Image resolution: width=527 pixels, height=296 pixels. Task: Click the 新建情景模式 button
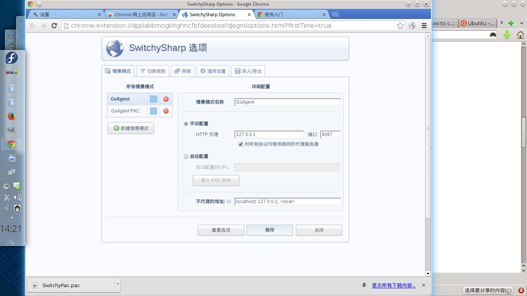131,128
